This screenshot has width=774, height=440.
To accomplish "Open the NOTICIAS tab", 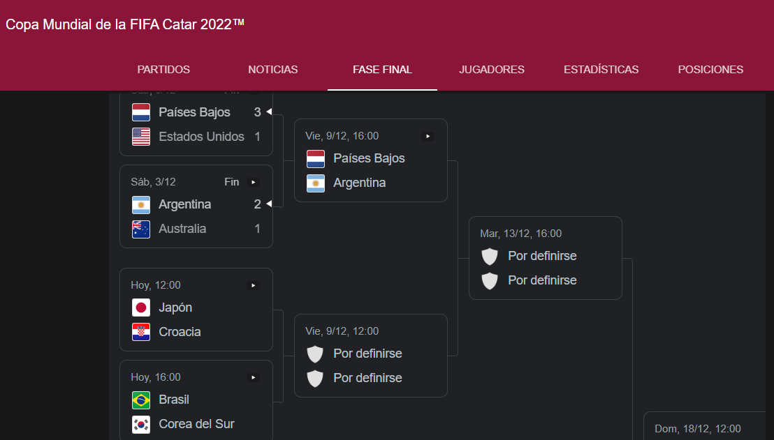I will pyautogui.click(x=273, y=70).
